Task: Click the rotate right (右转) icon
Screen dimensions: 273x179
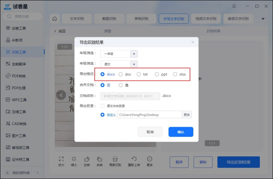Action: coord(99,159)
